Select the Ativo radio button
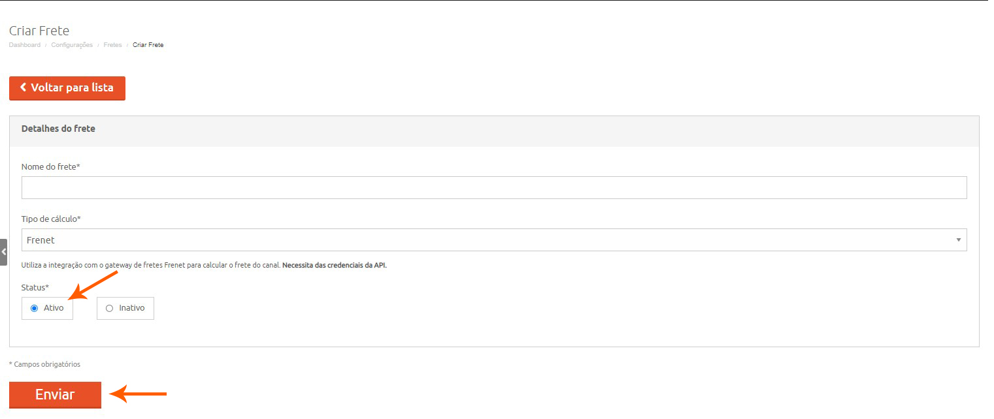 coord(35,308)
